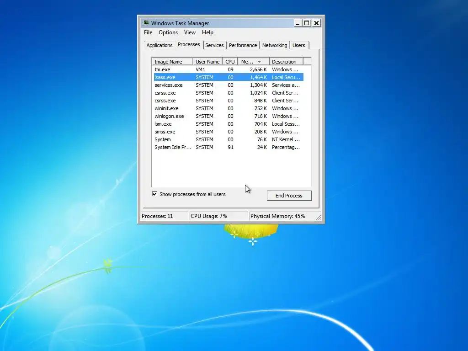Switch to the Services tab
The width and height of the screenshot is (468, 351).
pos(214,45)
